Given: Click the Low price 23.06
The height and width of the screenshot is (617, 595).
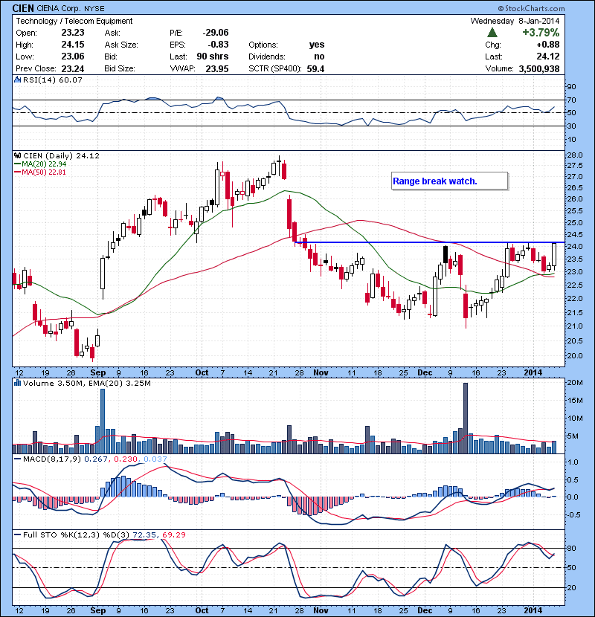Looking at the screenshot, I should coord(73,56).
